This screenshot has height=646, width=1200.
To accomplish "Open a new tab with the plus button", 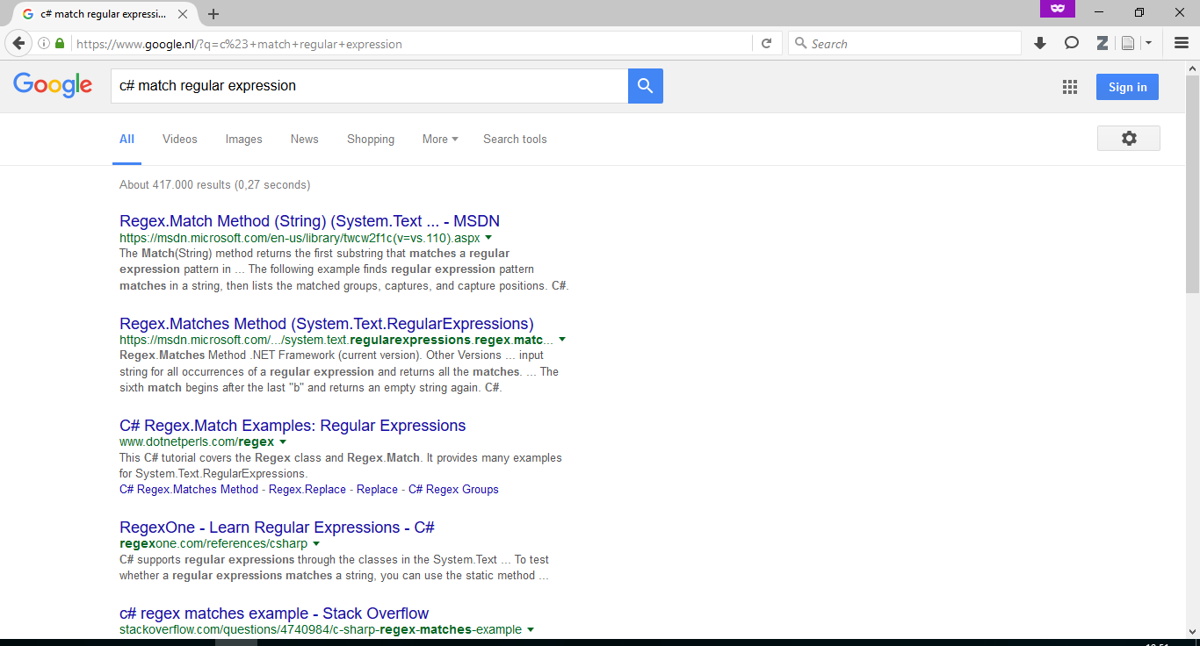I will click(x=213, y=14).
